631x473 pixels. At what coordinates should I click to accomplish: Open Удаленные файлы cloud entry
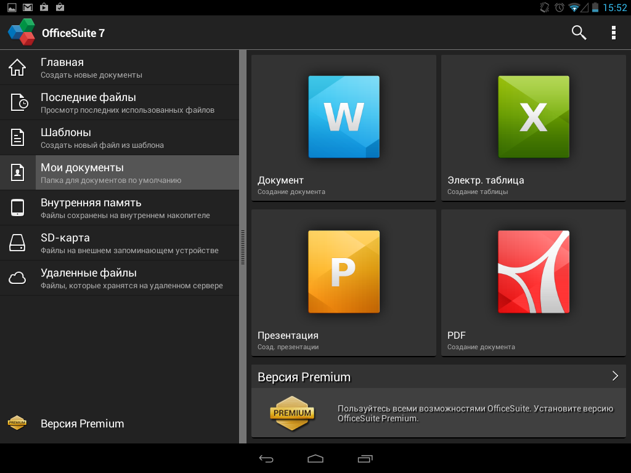click(x=120, y=278)
